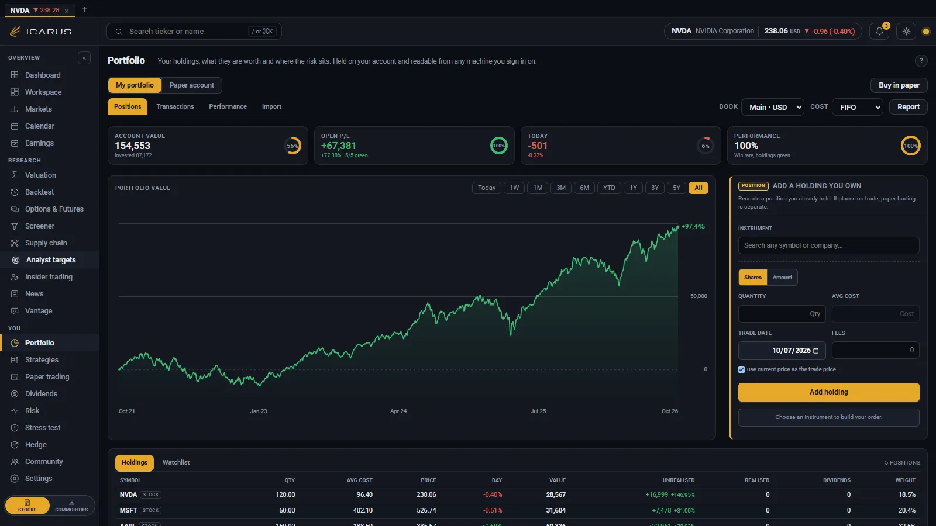
Task: Click the Hedge shield icon
Action: coord(15,445)
